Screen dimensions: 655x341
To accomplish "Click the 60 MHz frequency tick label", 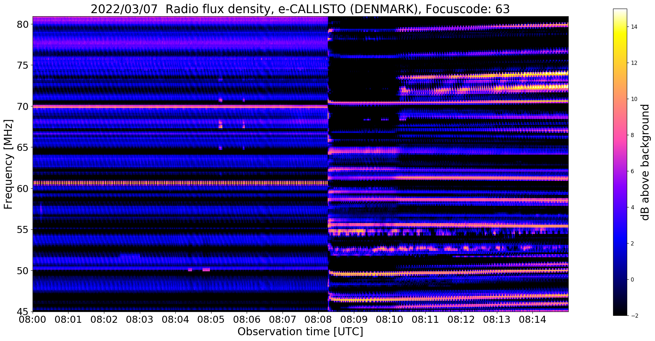I will pos(23,189).
